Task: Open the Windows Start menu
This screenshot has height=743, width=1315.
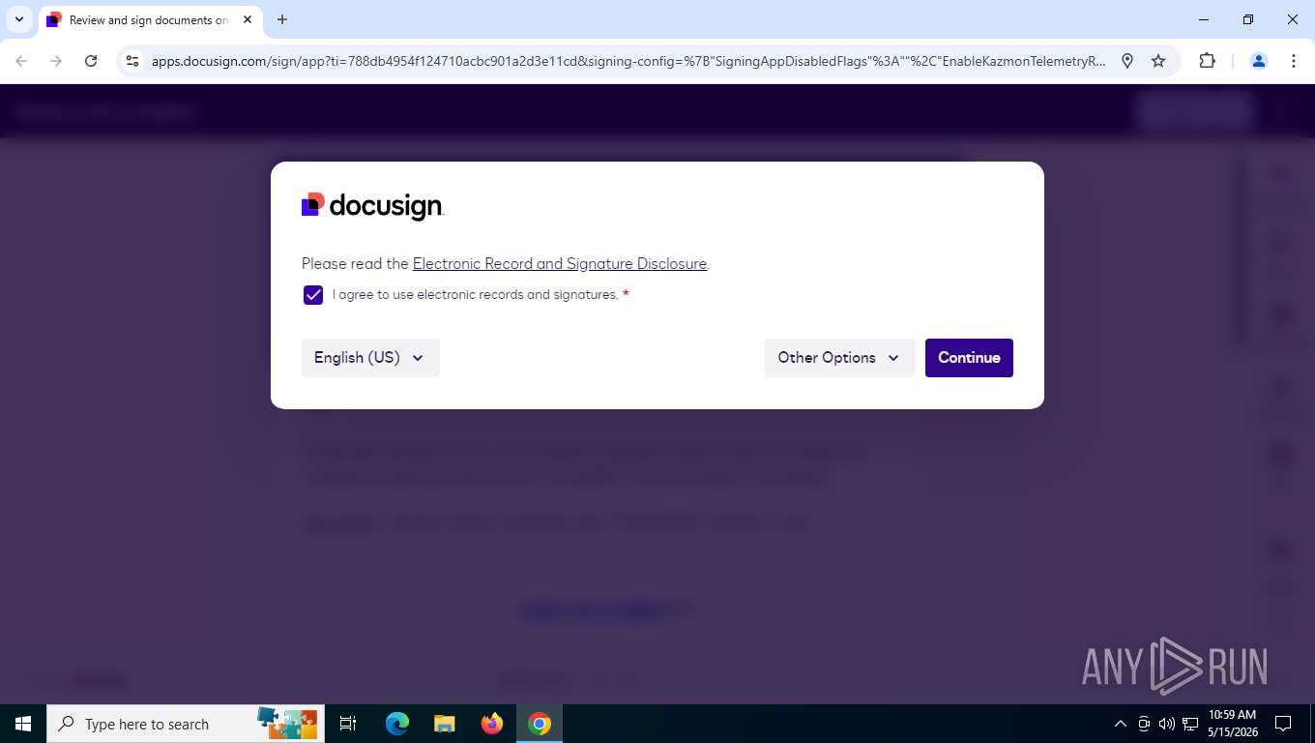Action: (x=23, y=724)
